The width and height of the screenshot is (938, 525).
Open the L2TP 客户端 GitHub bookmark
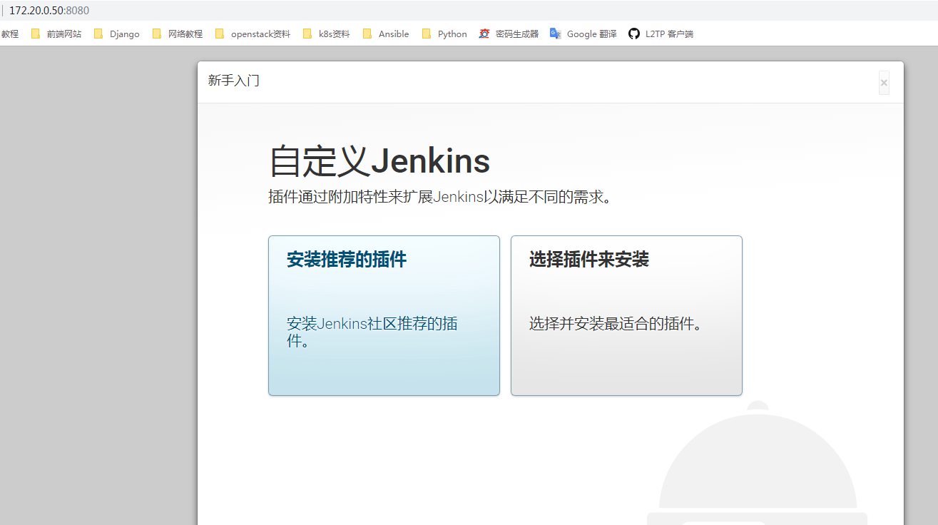(661, 34)
